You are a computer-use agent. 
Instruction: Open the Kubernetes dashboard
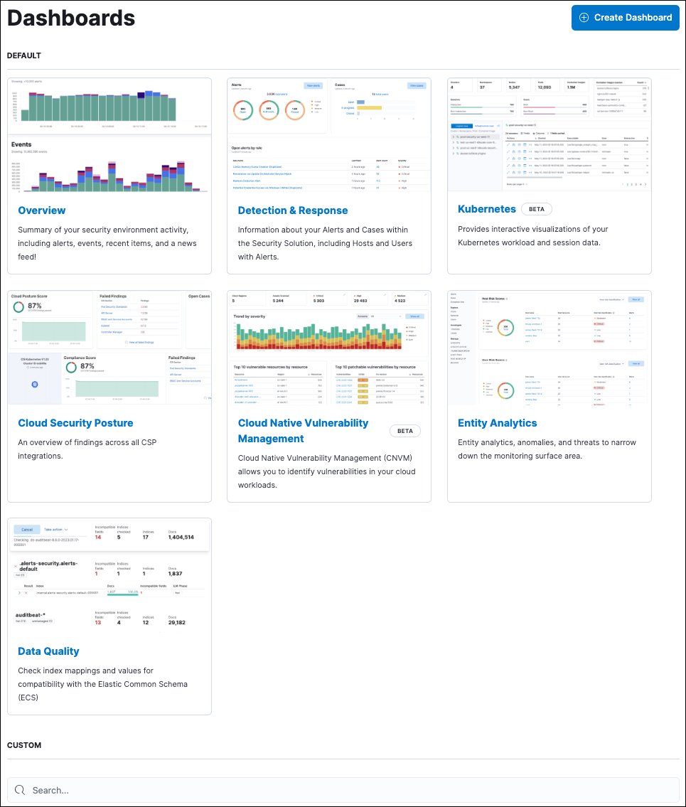[487, 209]
